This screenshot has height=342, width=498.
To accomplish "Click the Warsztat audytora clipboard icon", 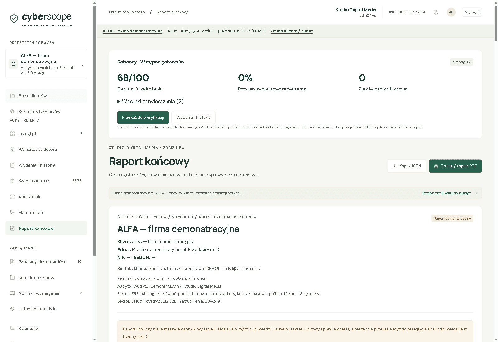I will click(12, 149).
